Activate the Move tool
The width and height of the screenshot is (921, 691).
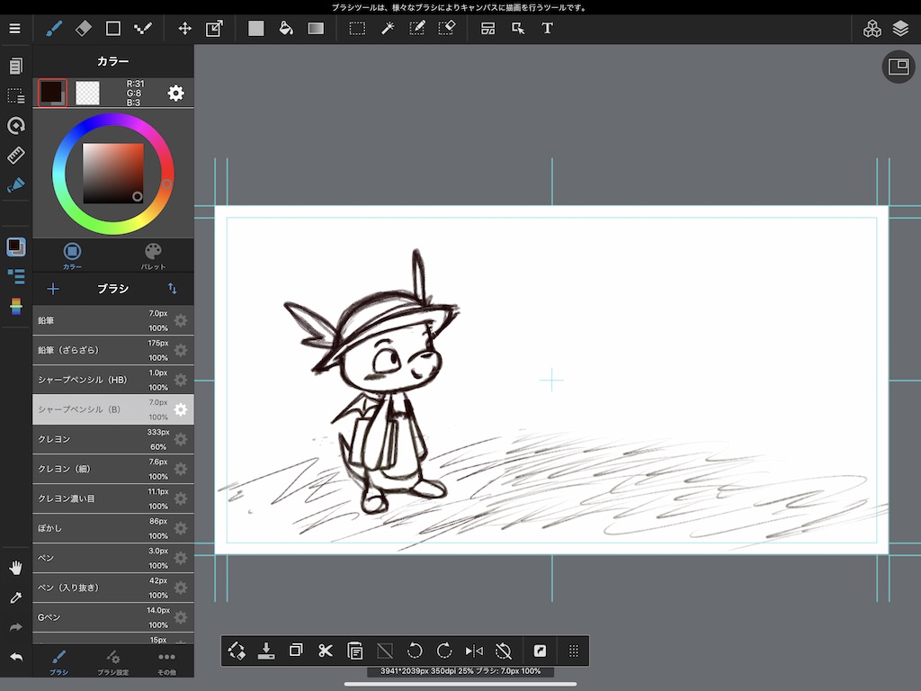point(184,28)
